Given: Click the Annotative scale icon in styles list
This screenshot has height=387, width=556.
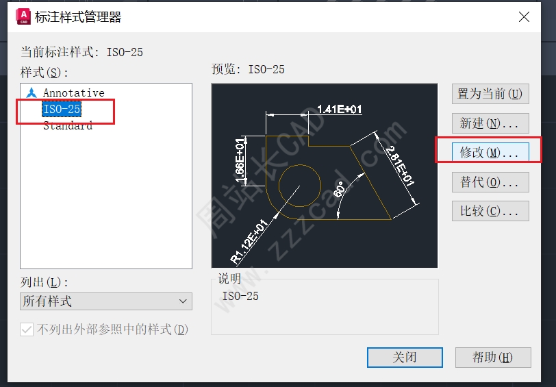Looking at the screenshot, I should (x=31, y=92).
